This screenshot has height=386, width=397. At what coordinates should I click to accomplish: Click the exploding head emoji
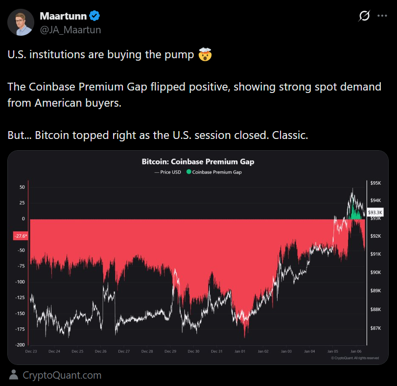point(205,55)
